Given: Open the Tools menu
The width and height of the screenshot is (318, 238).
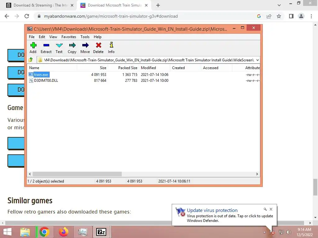Looking at the screenshot, I should tap(85, 37).
